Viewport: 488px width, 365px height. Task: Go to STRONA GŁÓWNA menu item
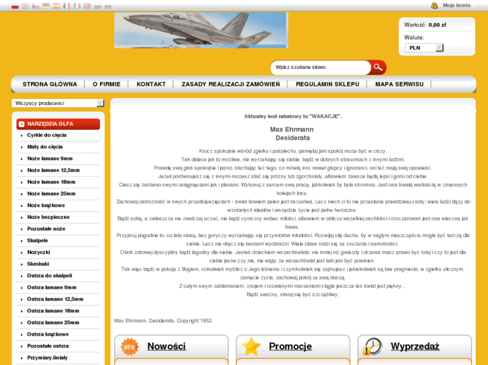click(x=50, y=84)
